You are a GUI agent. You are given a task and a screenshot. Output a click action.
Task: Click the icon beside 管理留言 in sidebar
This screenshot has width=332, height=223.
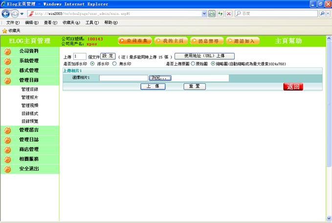(x=7, y=130)
